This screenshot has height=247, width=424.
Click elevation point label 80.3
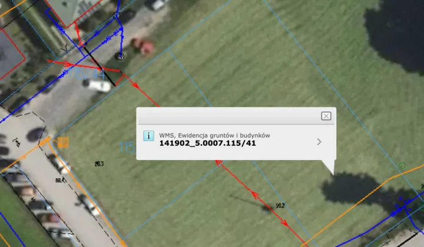[100, 163]
